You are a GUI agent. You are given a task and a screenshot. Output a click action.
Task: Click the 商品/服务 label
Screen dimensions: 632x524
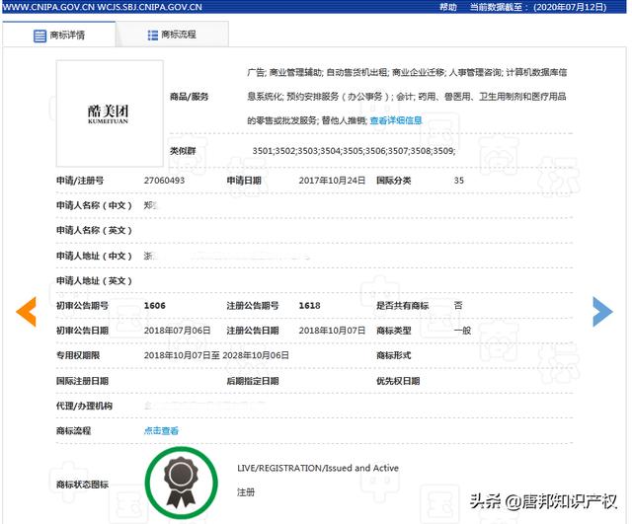point(189,97)
